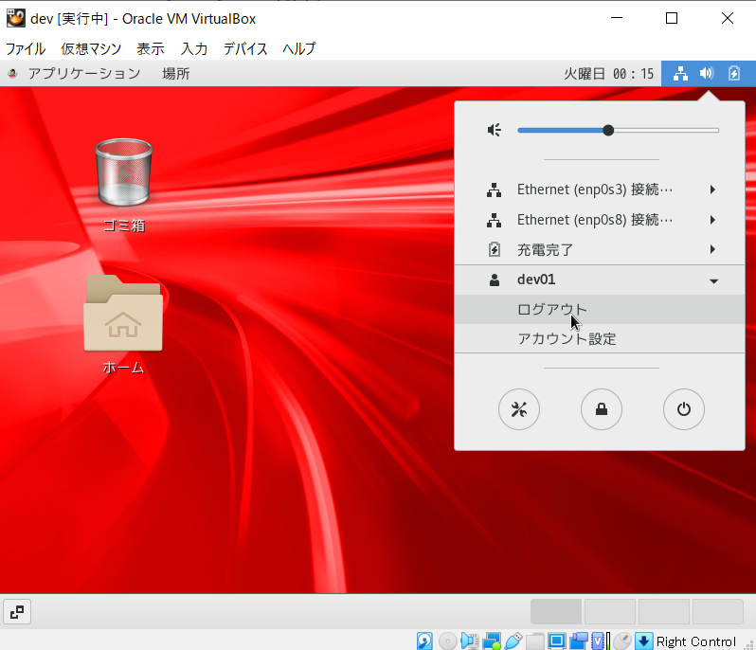The image size is (756, 650).
Task: Open アカウント設定 account settings
Action: pos(600,338)
